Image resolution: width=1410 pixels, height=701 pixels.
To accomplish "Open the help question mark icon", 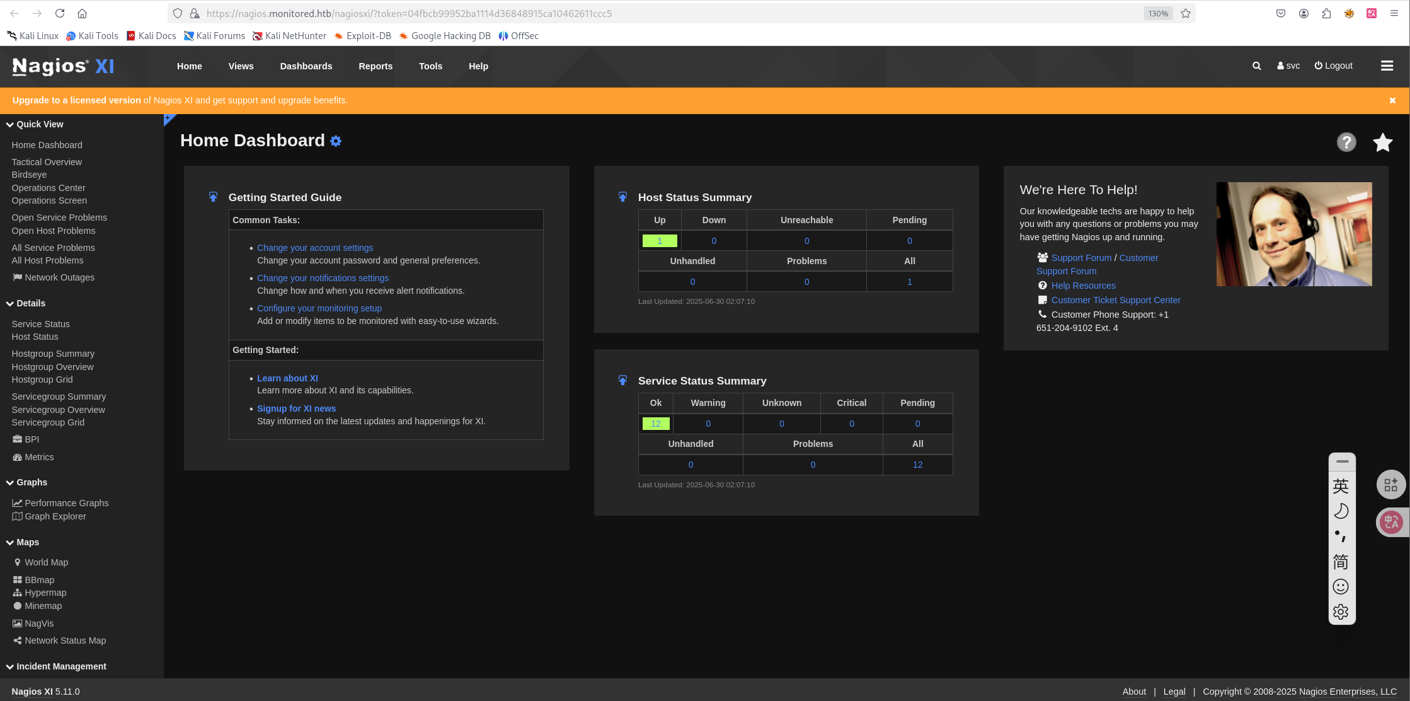I will 1346,142.
